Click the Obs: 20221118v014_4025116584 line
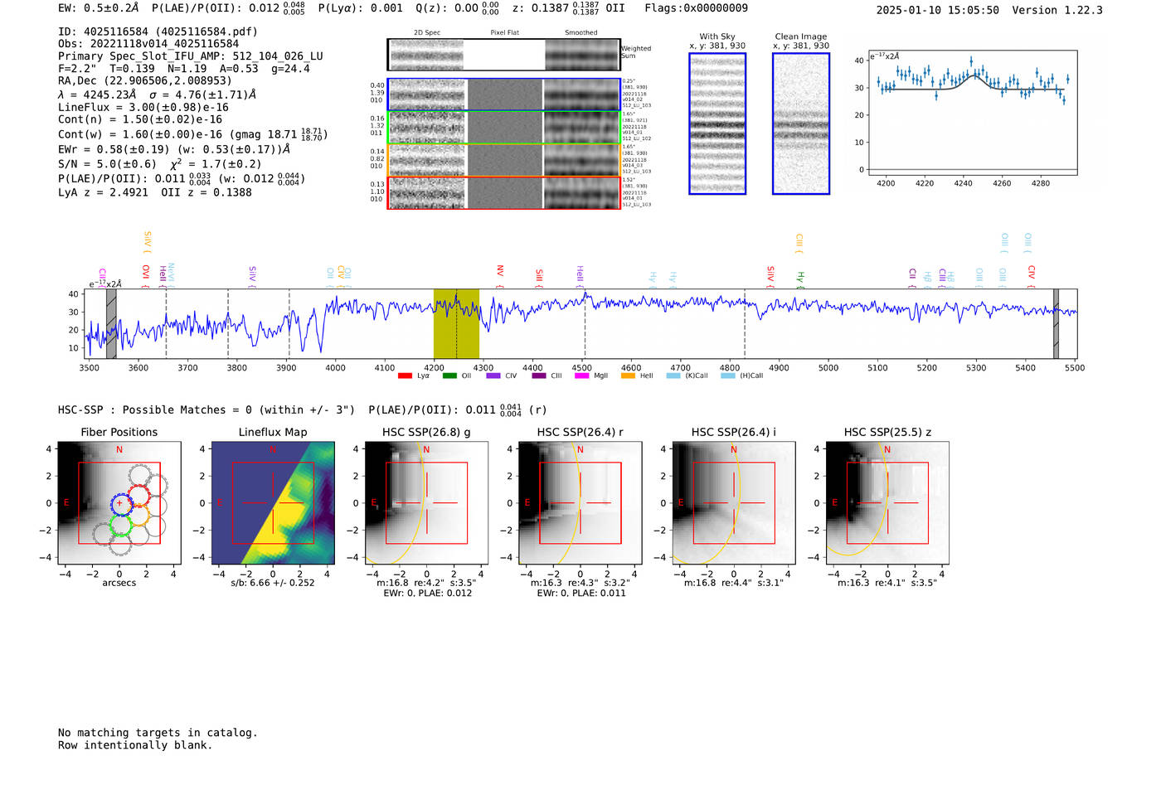 (148, 44)
